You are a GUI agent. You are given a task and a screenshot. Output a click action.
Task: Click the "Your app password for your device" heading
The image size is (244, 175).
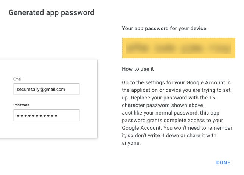click(x=164, y=28)
